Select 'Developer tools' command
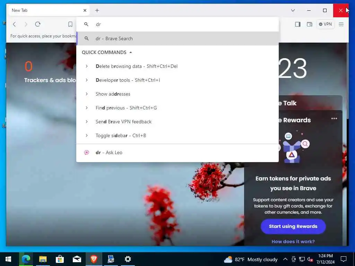 coord(177,80)
